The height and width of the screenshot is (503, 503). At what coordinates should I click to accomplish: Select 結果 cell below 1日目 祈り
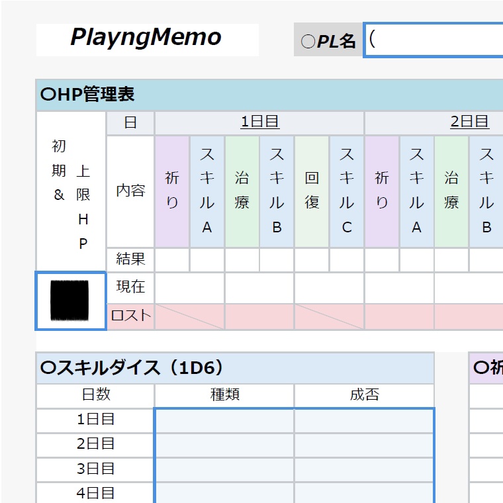point(172,259)
